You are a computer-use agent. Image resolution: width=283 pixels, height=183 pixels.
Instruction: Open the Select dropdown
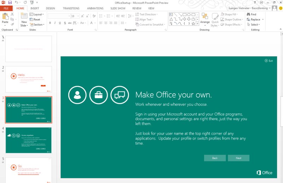(254, 24)
